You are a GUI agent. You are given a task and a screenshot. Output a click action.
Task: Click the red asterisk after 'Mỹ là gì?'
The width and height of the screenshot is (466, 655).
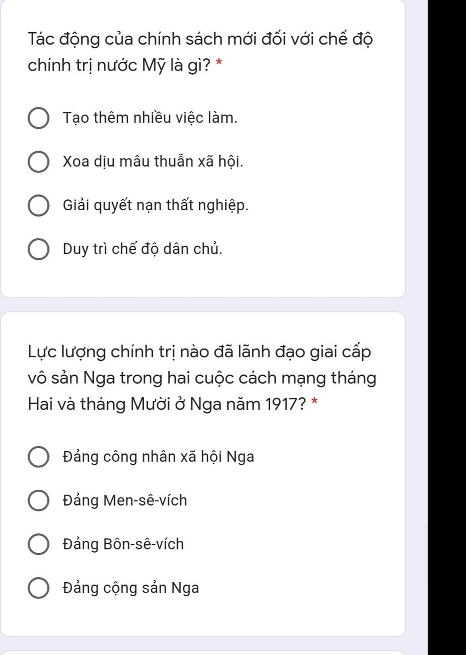click(x=219, y=63)
